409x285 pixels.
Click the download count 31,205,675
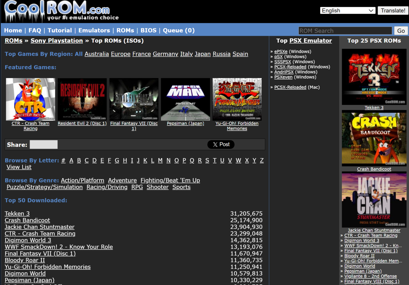246,214
